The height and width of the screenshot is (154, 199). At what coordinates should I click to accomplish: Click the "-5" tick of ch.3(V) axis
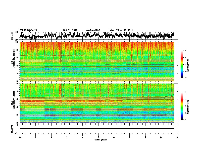click(x=17, y=133)
